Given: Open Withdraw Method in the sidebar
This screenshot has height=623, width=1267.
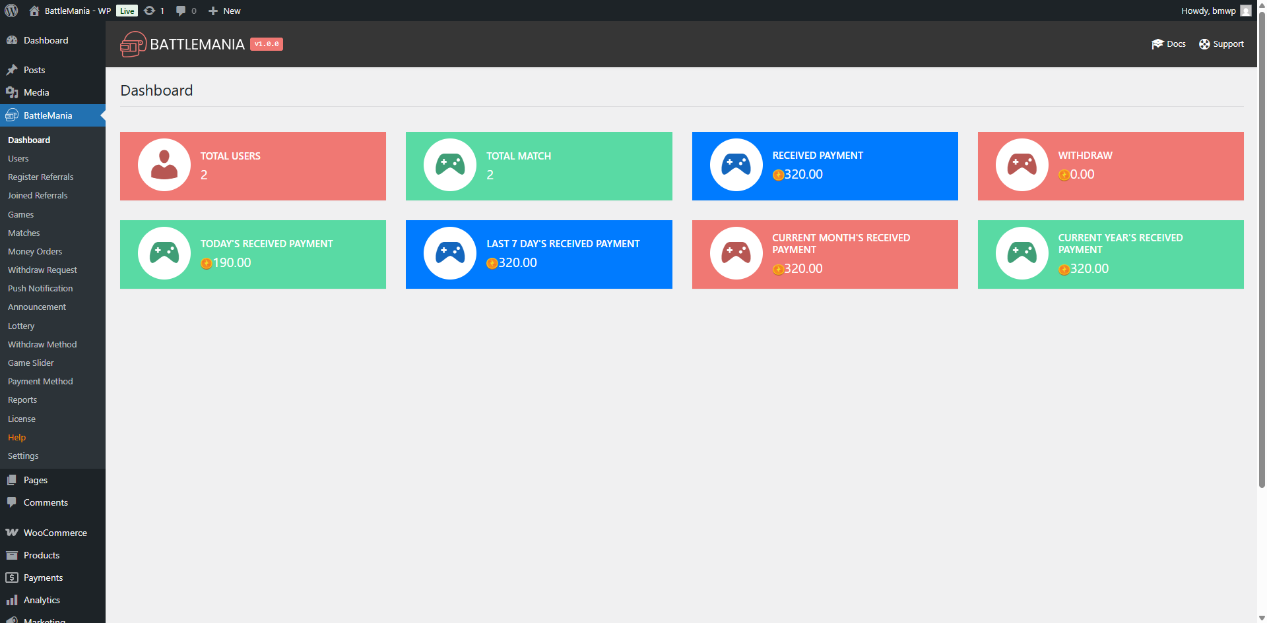Looking at the screenshot, I should [x=42, y=345].
